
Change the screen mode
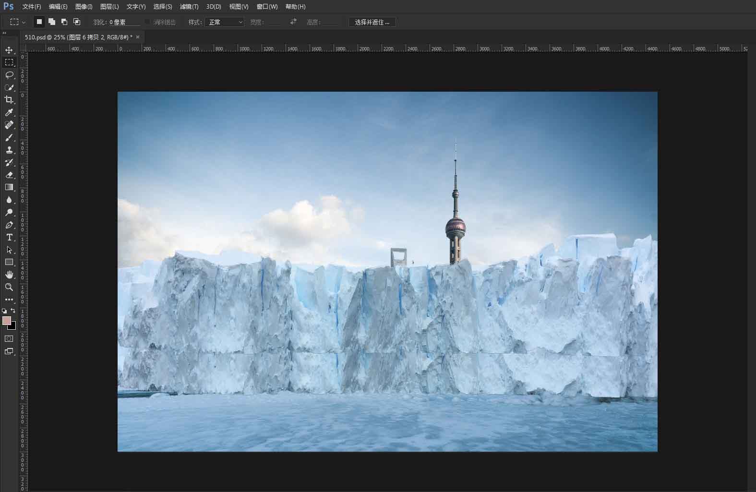[9, 351]
